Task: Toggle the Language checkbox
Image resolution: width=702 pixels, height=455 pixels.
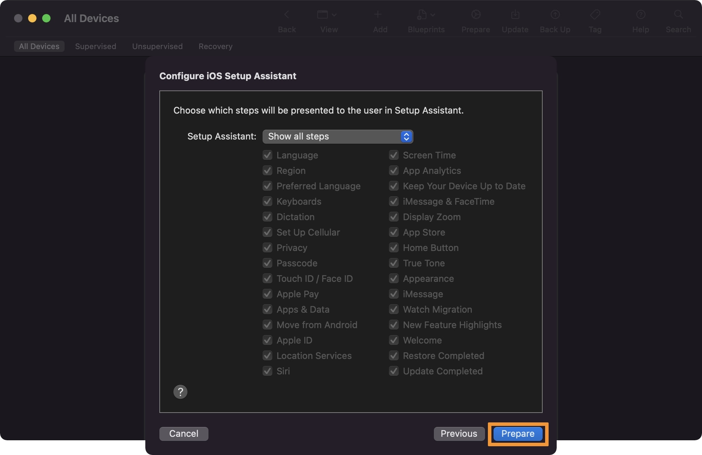Action: point(267,155)
